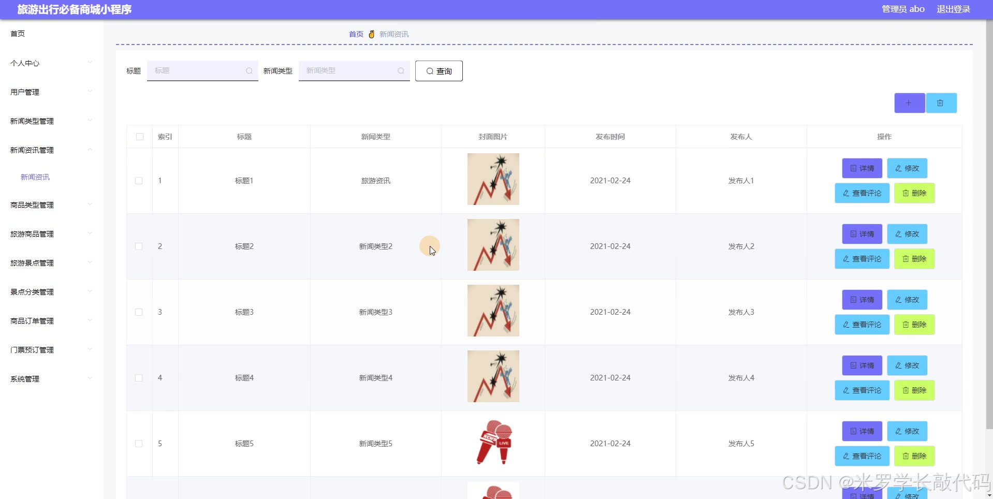993x499 pixels.
Task: Check the checkbox for row 1
Action: point(139,181)
